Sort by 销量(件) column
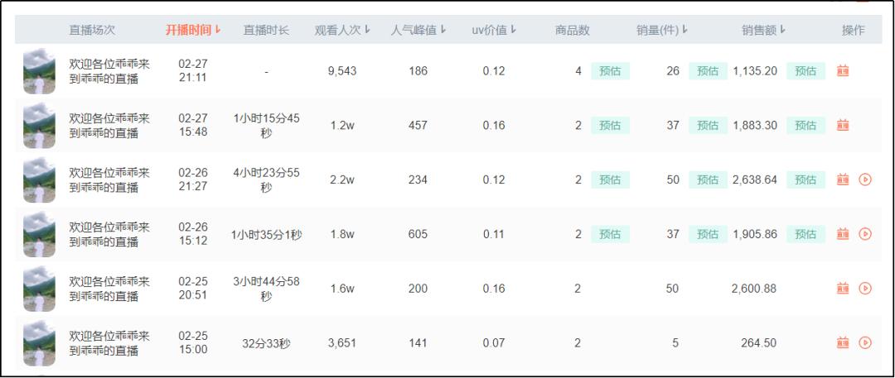This screenshot has width=895, height=378. tap(662, 31)
